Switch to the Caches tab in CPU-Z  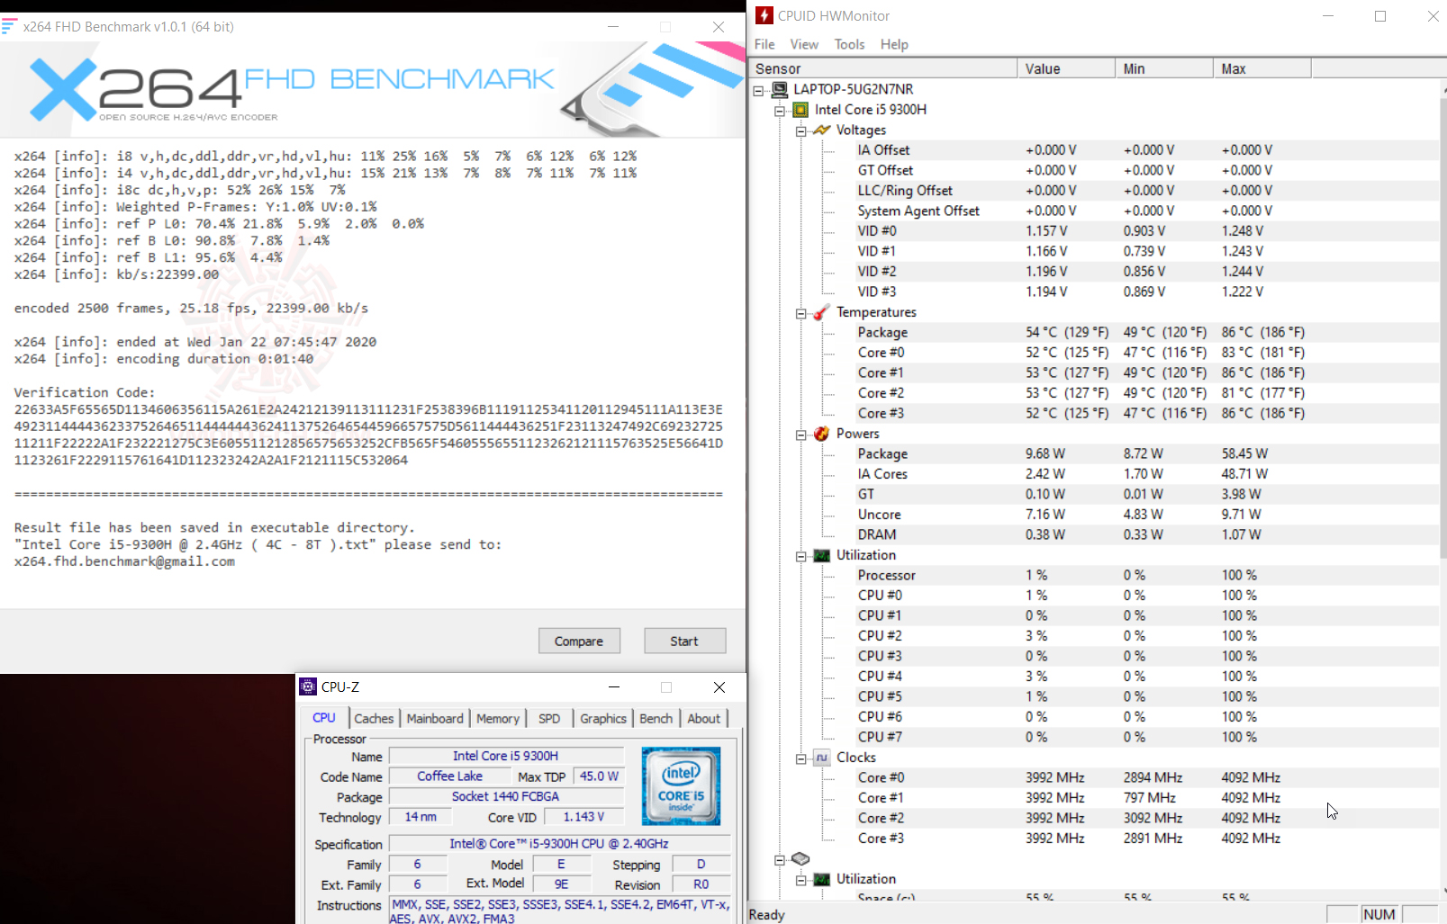[374, 718]
